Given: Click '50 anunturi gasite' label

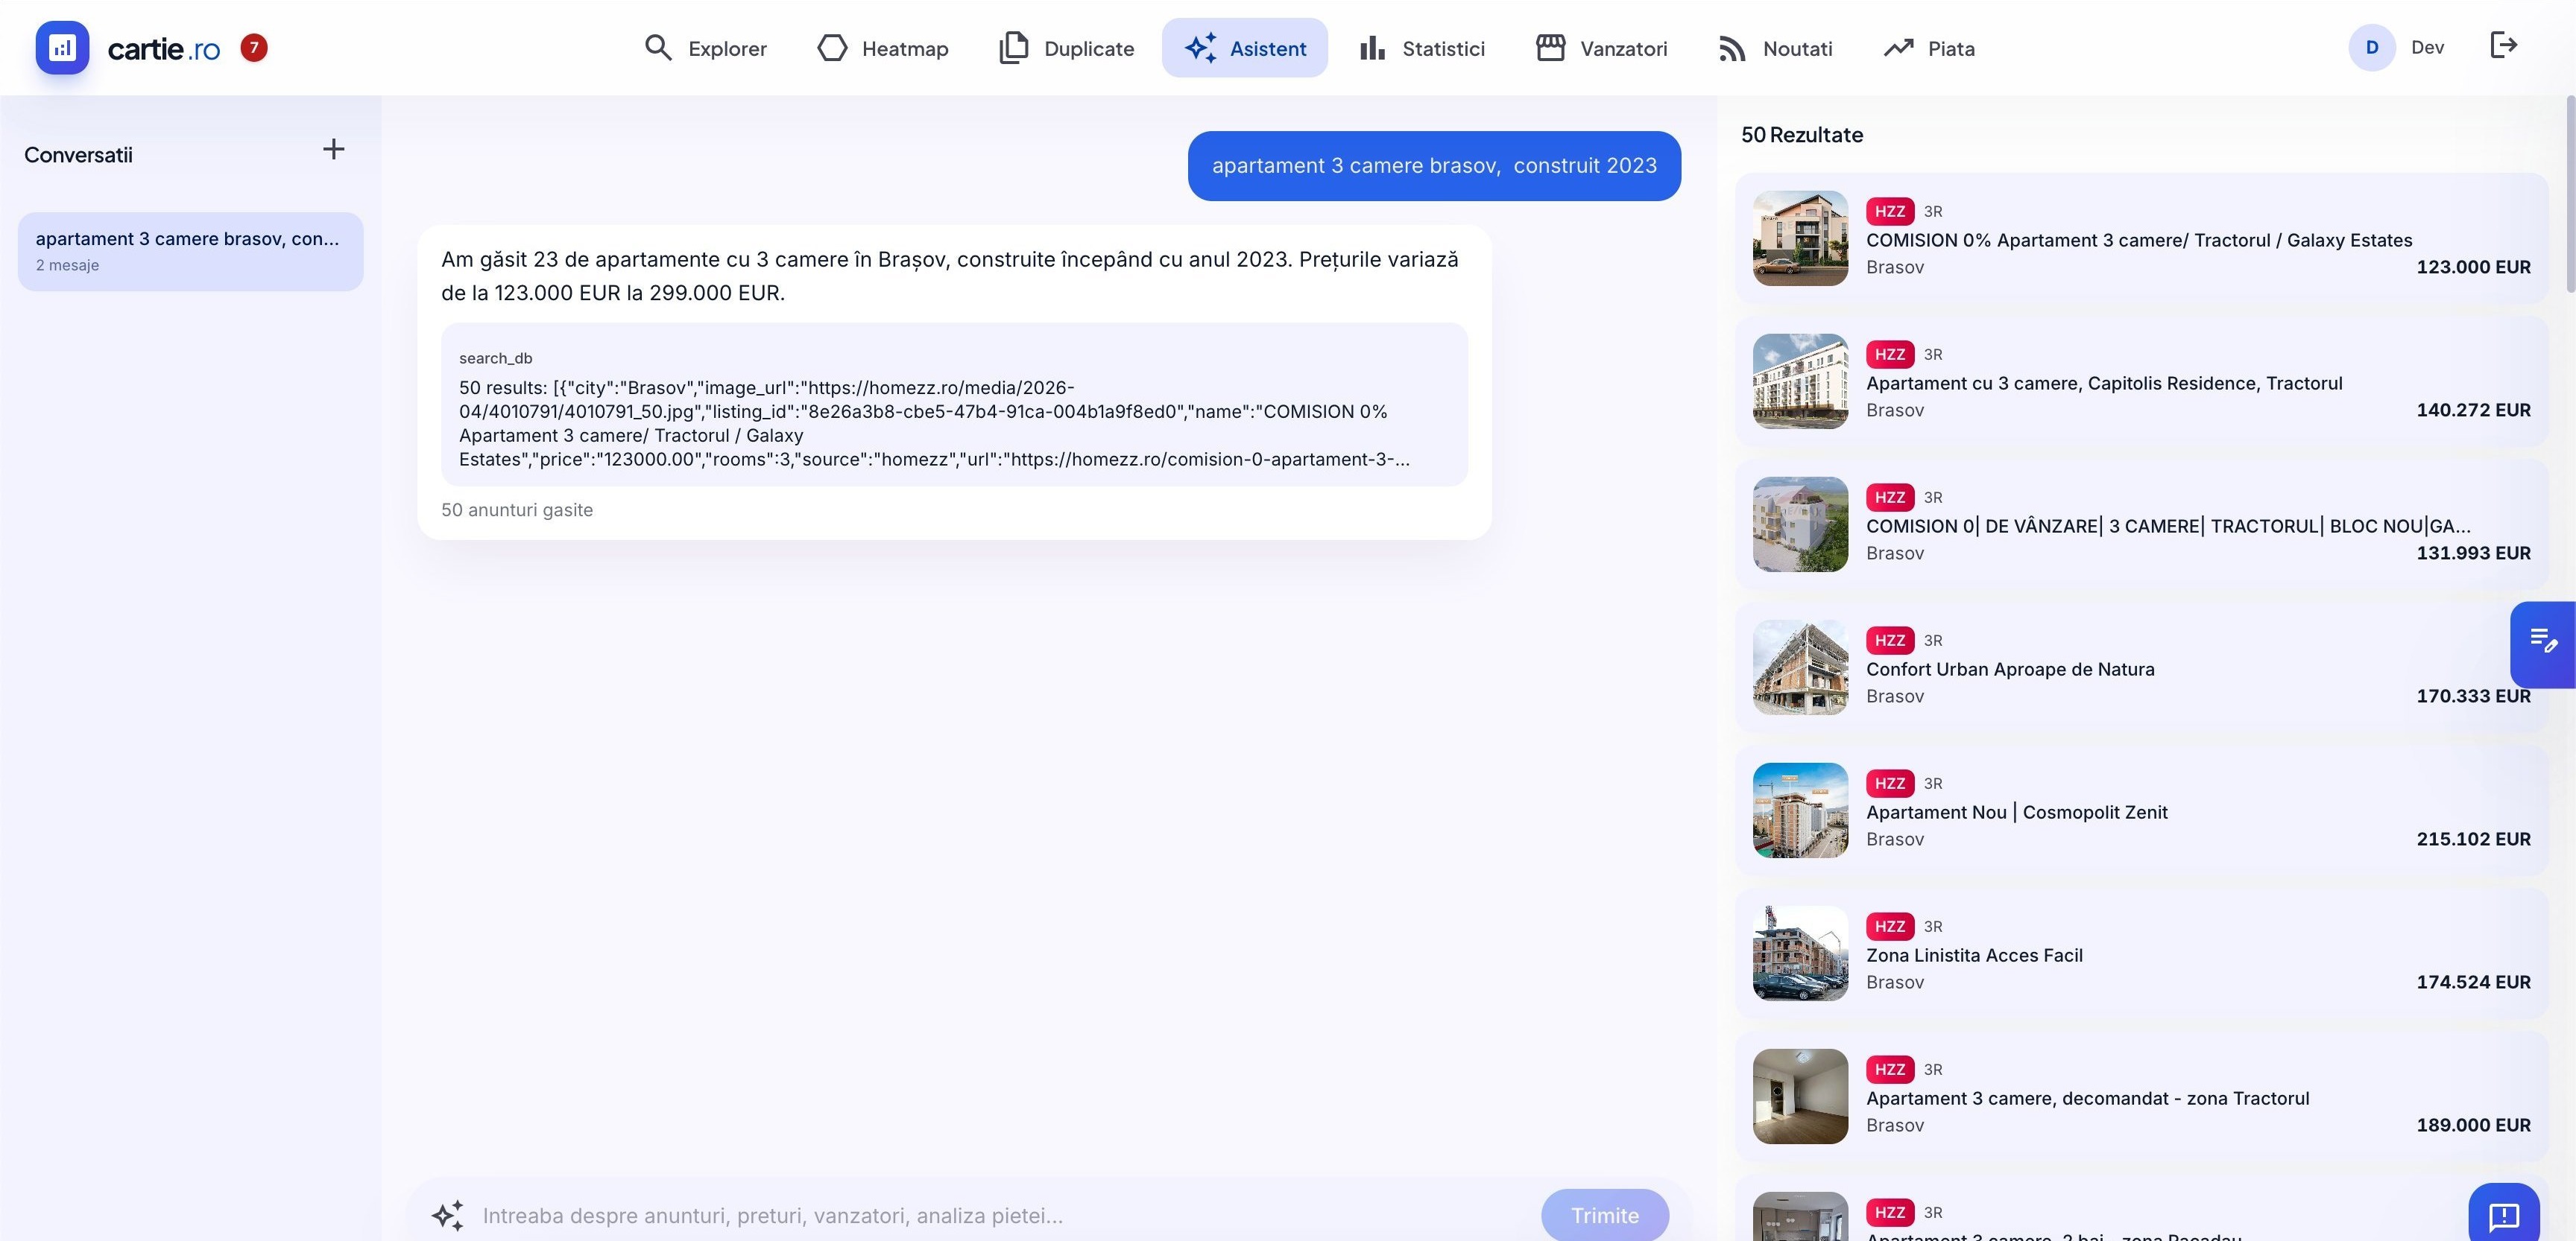Looking at the screenshot, I should pos(517,510).
